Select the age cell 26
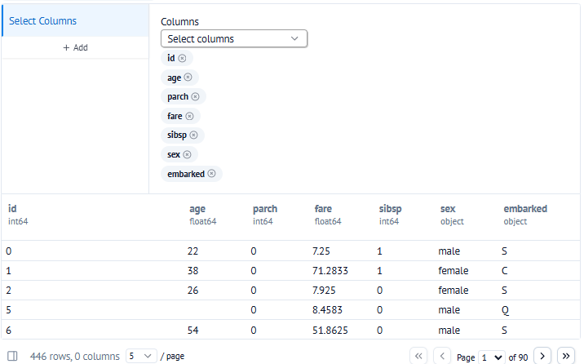584x364 pixels. [193, 291]
